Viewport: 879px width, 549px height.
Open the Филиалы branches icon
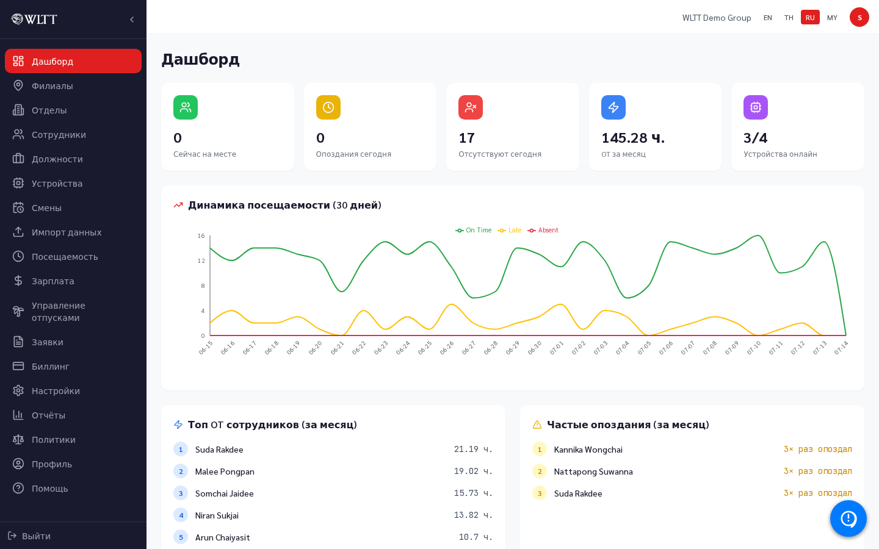click(18, 85)
